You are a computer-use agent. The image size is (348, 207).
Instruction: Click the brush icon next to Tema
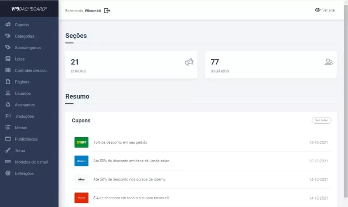point(8,151)
